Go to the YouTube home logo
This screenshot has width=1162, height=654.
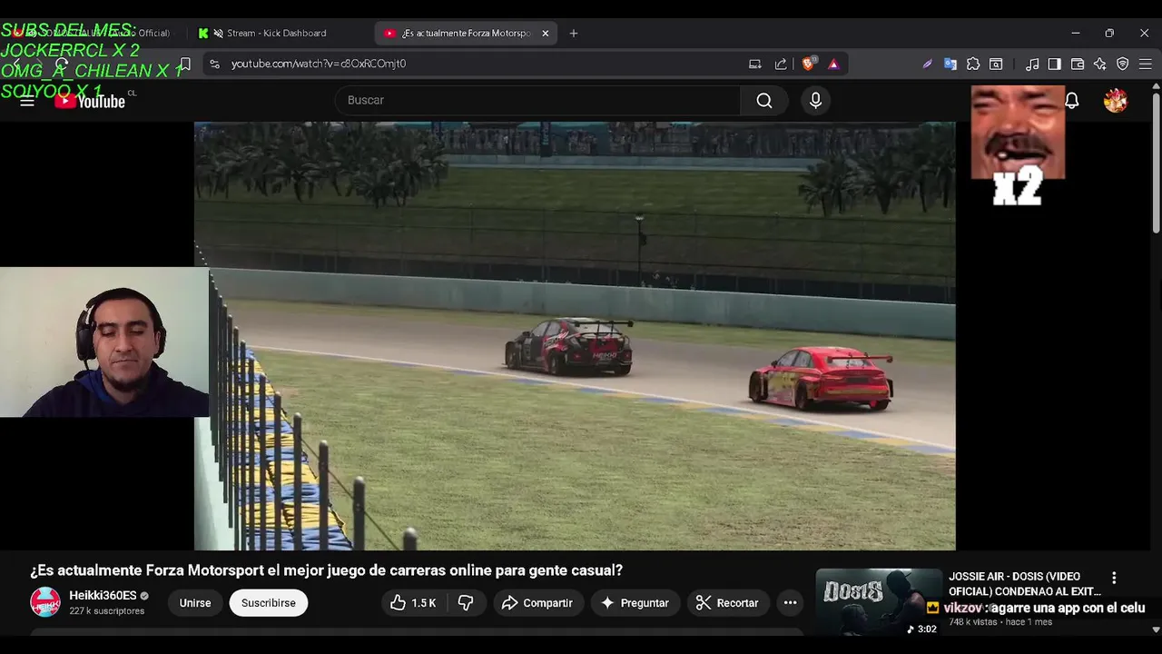tap(90, 101)
